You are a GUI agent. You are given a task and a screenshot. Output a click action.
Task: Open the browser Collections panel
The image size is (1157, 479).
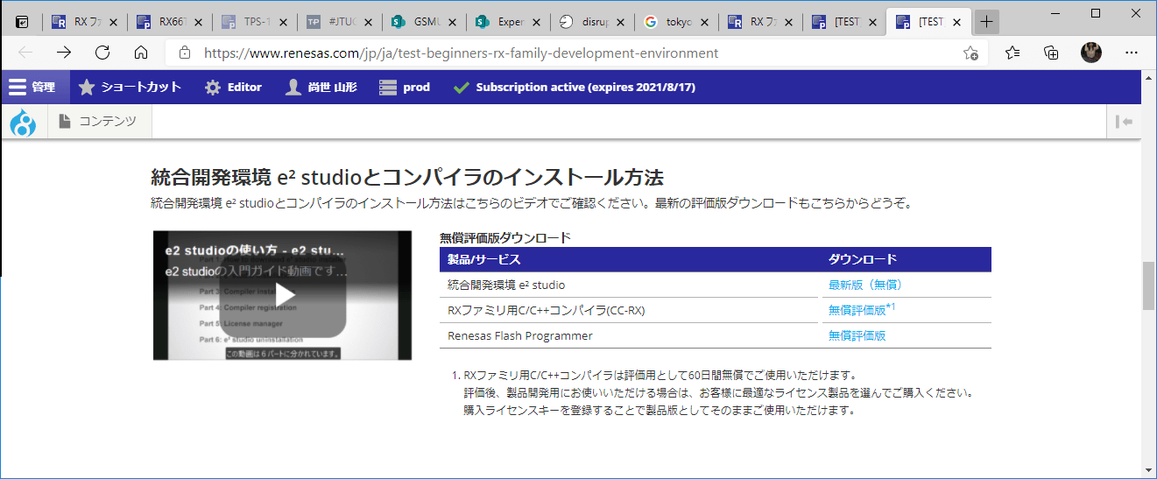[x=1052, y=53]
